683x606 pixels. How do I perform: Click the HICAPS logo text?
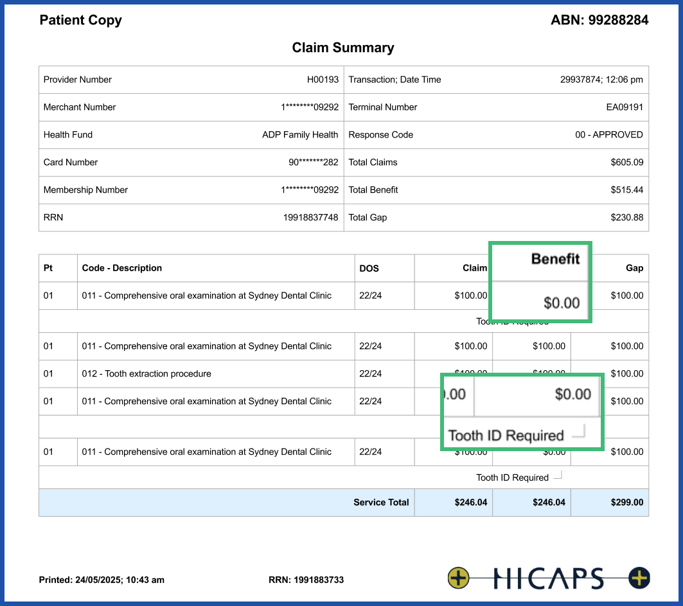[549, 578]
